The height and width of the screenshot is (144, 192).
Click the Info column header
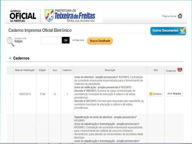pos(156,70)
